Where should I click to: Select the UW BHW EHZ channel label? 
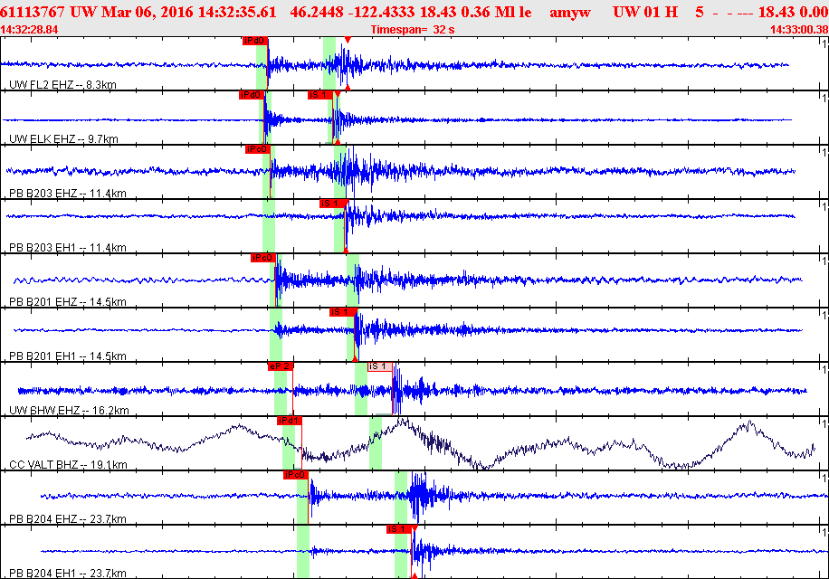point(69,411)
